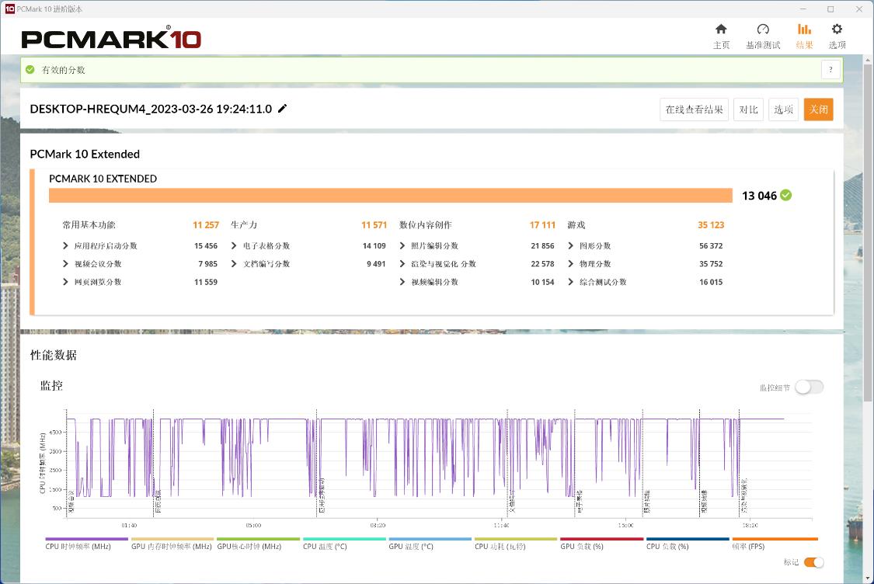The height and width of the screenshot is (584, 874).
Task: Expand 照片编辑分数 details
Action: pos(403,245)
